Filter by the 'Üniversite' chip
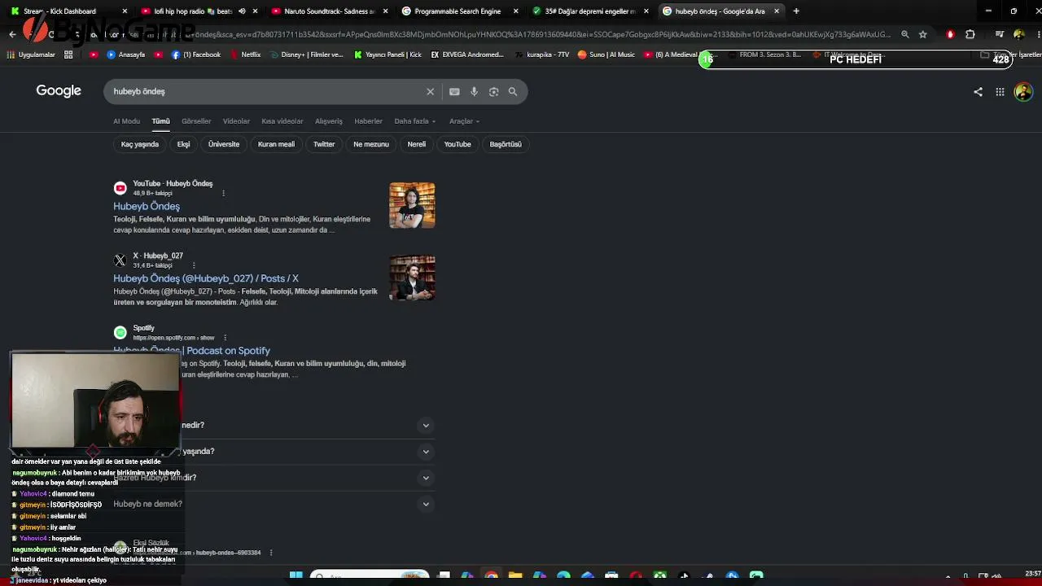The width and height of the screenshot is (1042, 586). coord(224,144)
